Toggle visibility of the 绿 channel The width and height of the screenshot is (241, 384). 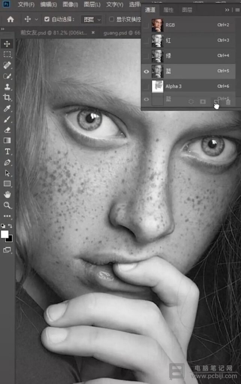(x=146, y=56)
